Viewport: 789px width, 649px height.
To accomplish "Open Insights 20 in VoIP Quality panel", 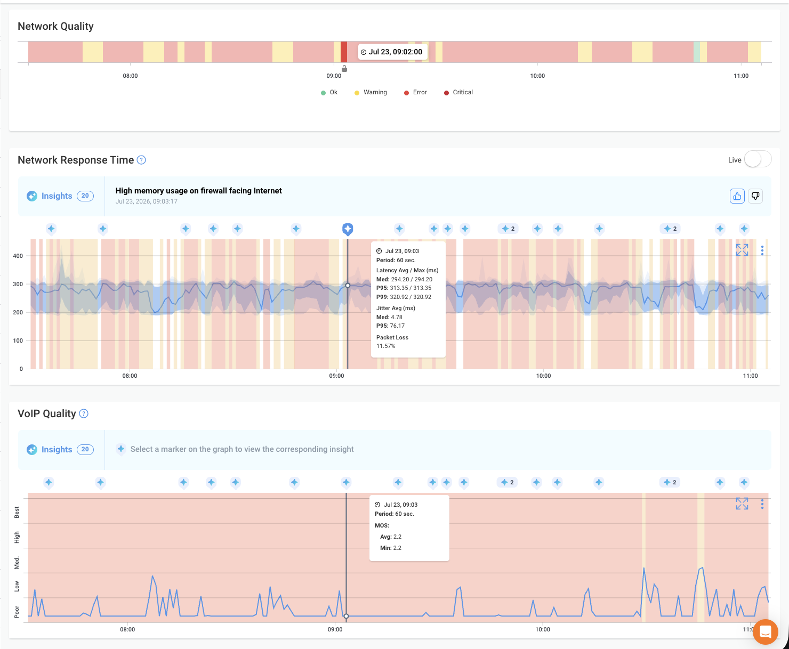I will (x=60, y=450).
